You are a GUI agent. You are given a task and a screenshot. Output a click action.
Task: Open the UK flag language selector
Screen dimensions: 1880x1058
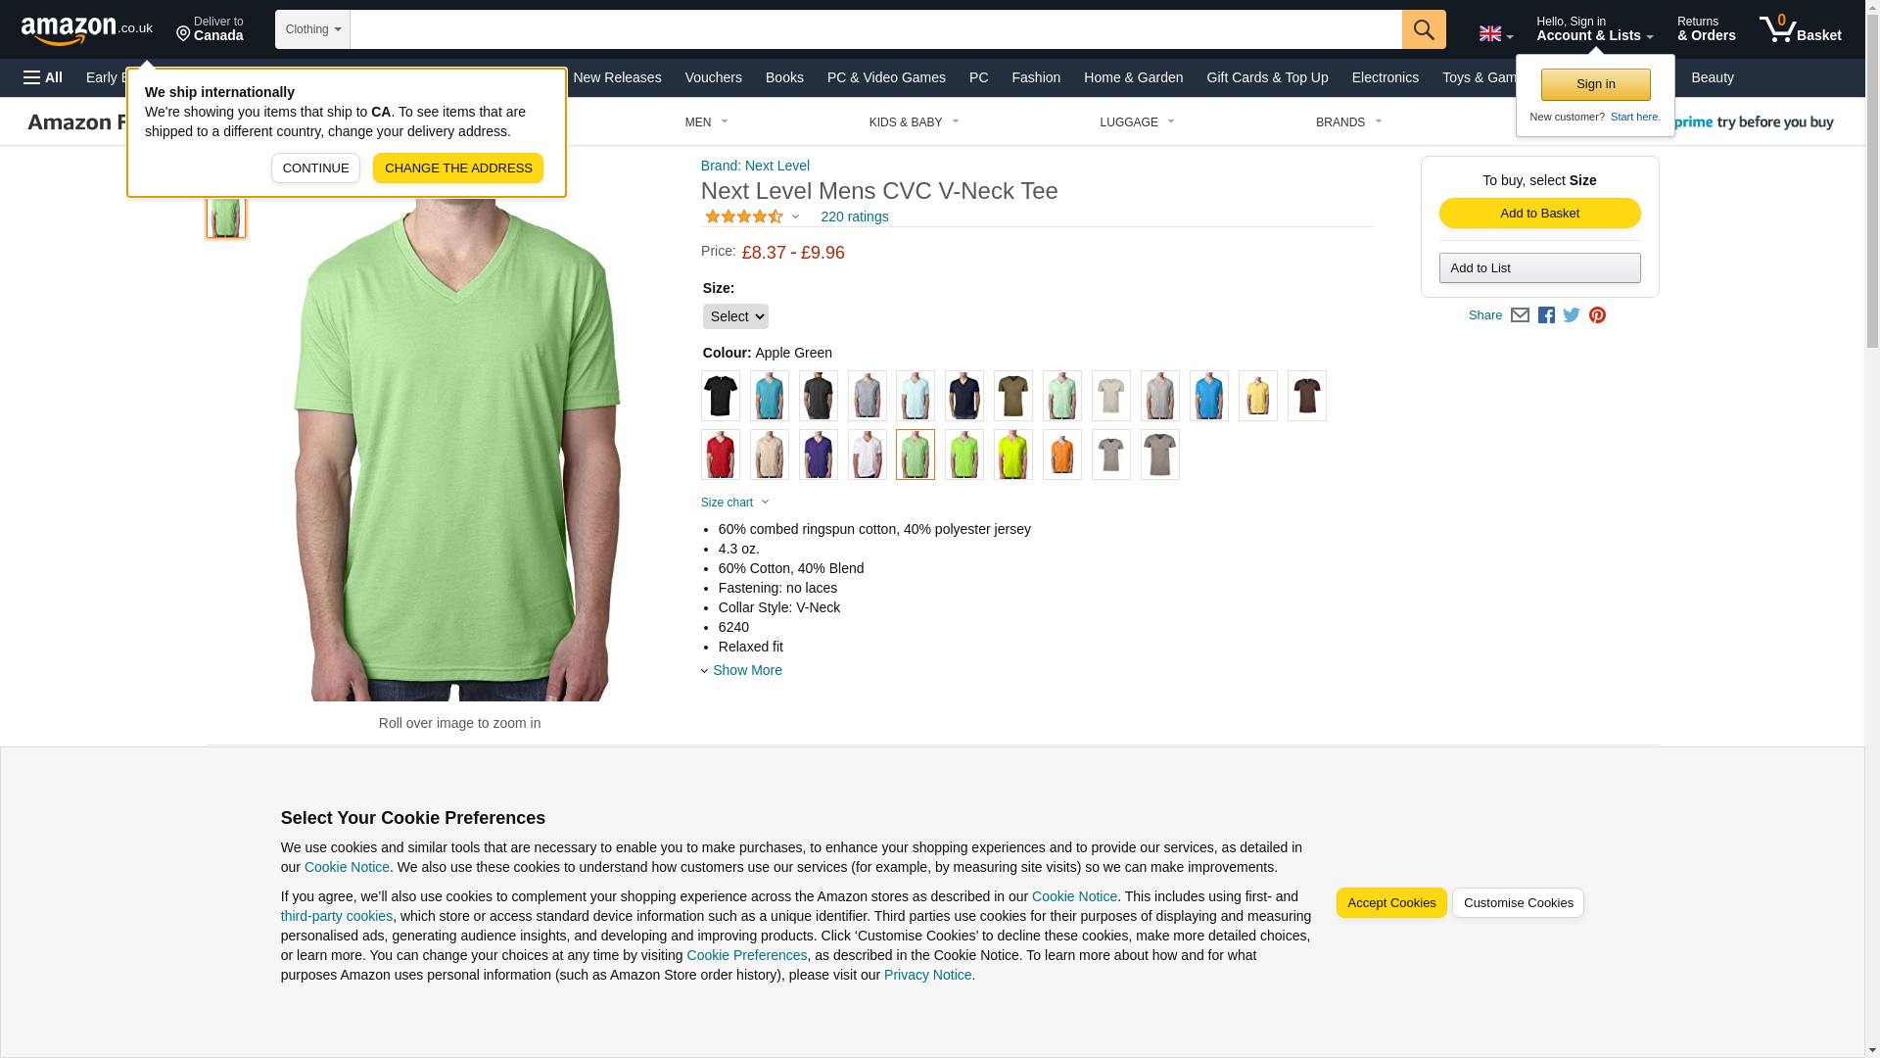tap(1495, 34)
